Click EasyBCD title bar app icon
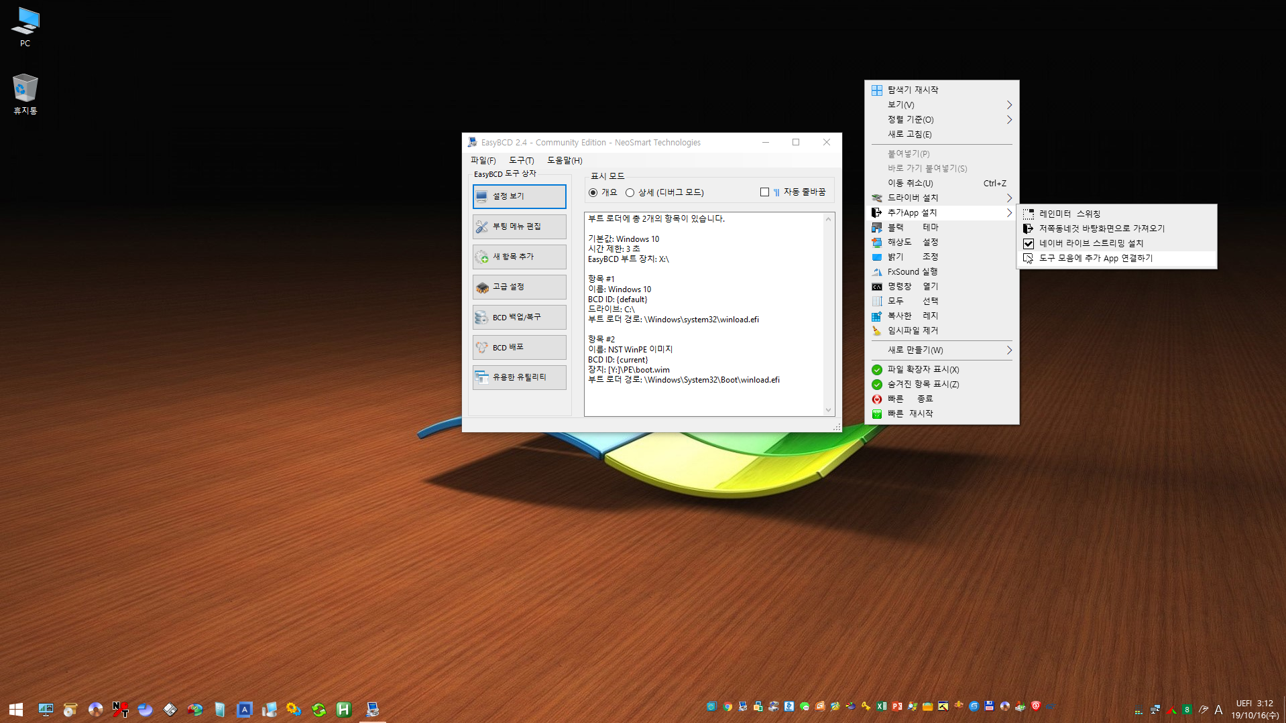The image size is (1286, 723). pos(473,142)
